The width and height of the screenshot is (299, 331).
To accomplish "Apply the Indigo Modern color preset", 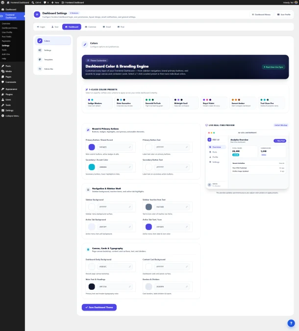I will tap(99, 103).
